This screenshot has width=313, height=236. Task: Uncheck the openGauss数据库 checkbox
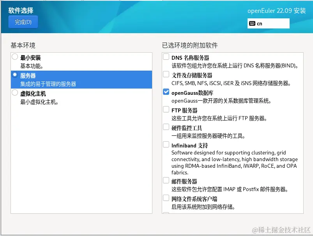tap(166, 92)
